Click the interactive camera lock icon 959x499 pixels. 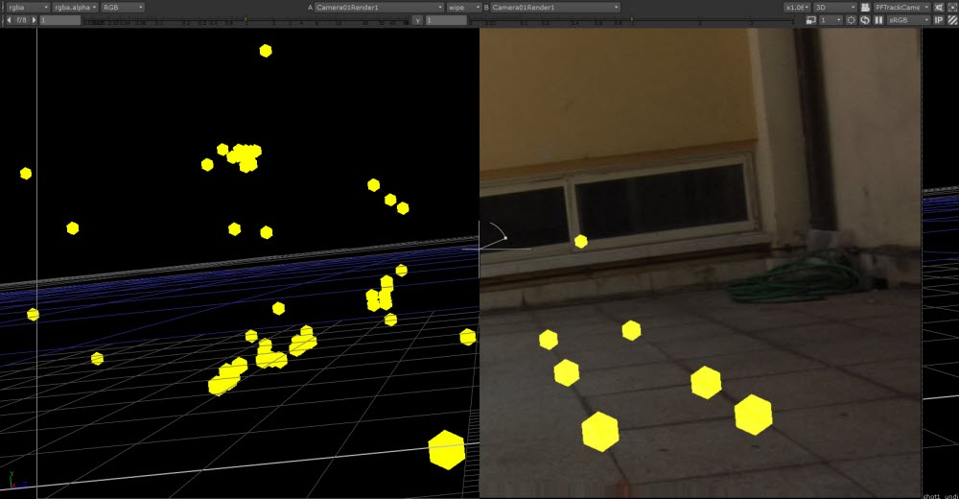point(940,8)
